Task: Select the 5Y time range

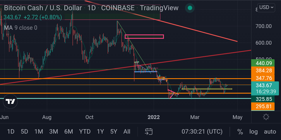Action: [114, 132]
